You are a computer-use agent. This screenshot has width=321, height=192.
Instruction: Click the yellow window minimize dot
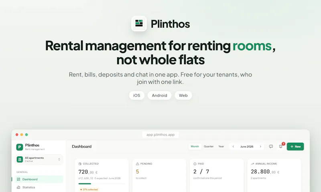22,135
